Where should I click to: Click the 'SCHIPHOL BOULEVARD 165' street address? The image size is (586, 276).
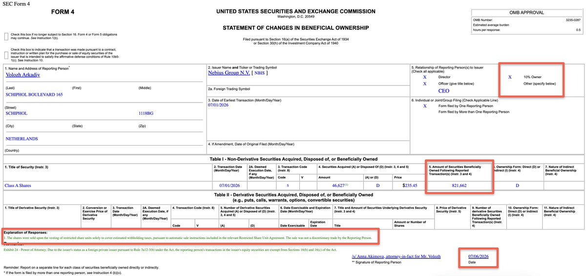click(x=33, y=94)
